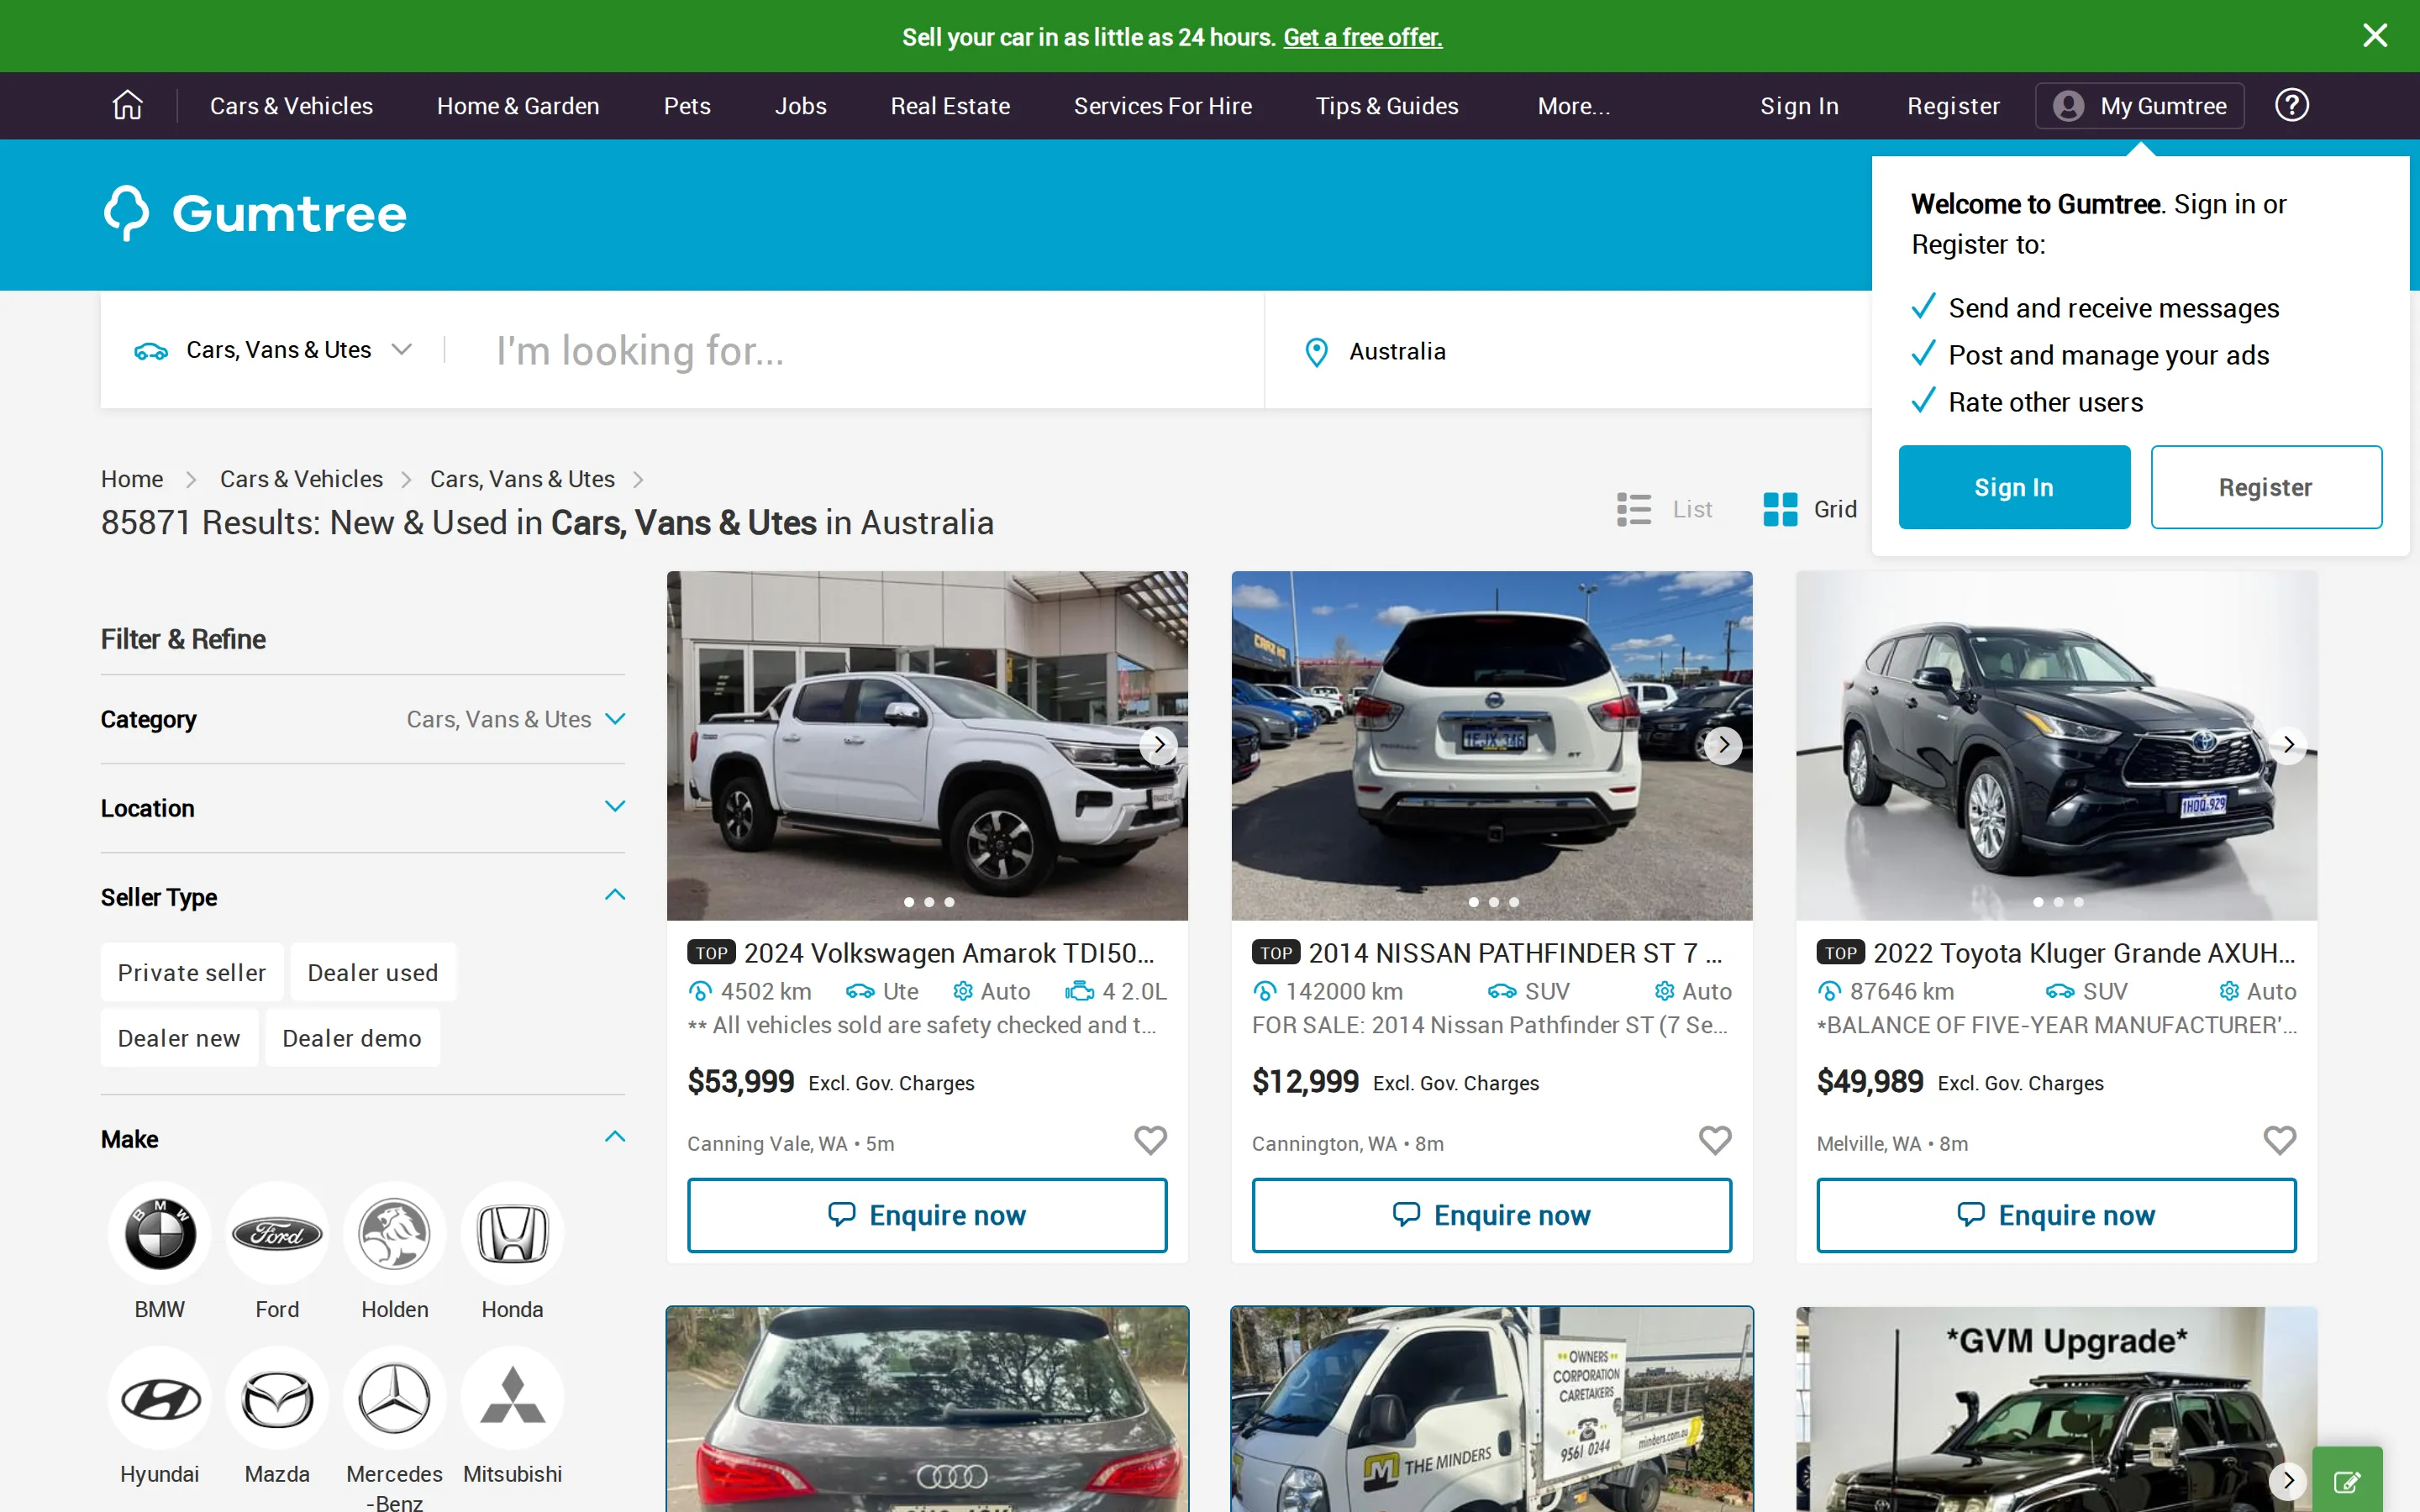
Task: Click the Register popup button
Action: pyautogui.click(x=2266, y=487)
